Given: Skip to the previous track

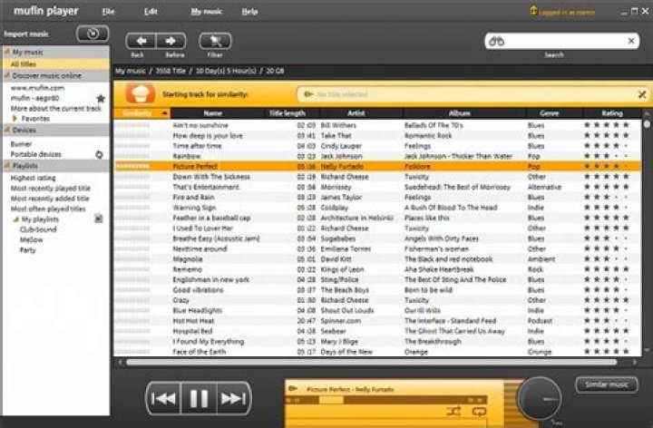Looking at the screenshot, I should (163, 398).
